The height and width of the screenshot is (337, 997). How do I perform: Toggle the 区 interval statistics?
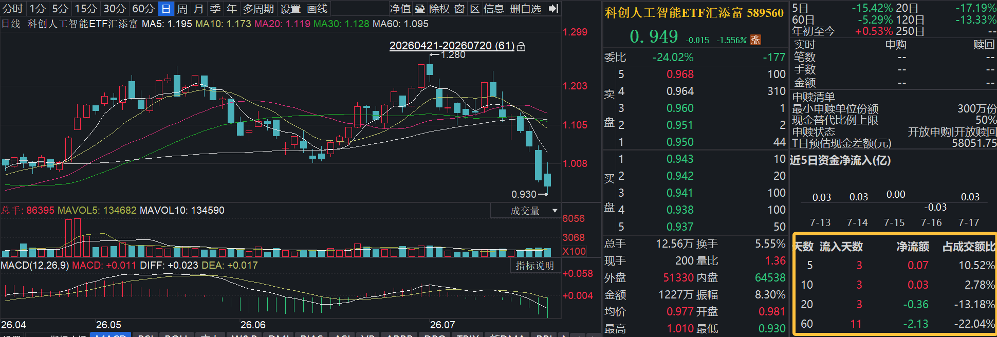coord(475,9)
